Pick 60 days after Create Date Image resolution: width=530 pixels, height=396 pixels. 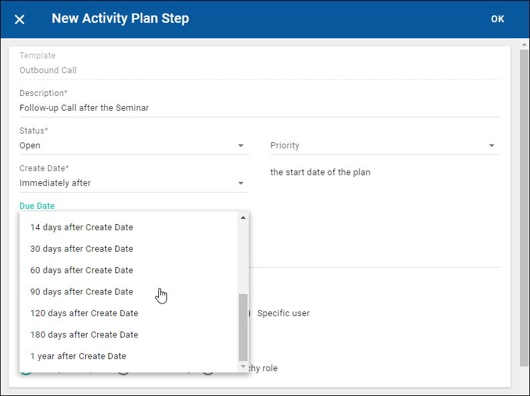82,270
